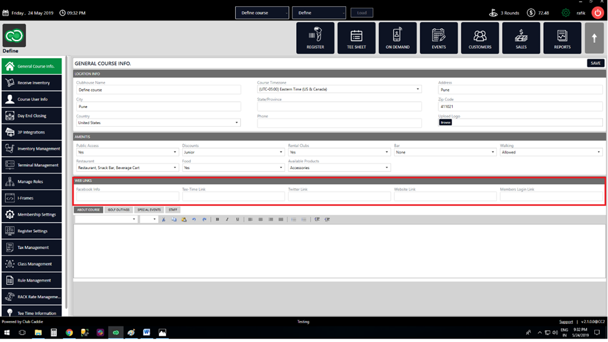Open the Register module
The height and width of the screenshot is (342, 608).
(316, 38)
